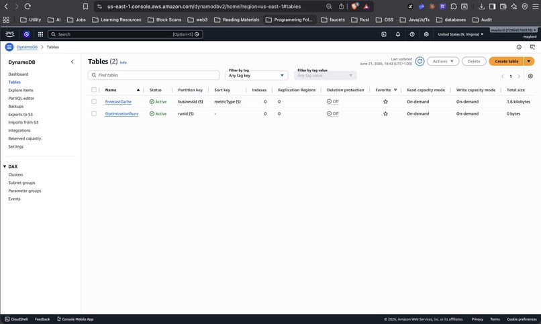541x324 pixels.
Task: Open the Favorite column filter arrow
Action: 395,90
